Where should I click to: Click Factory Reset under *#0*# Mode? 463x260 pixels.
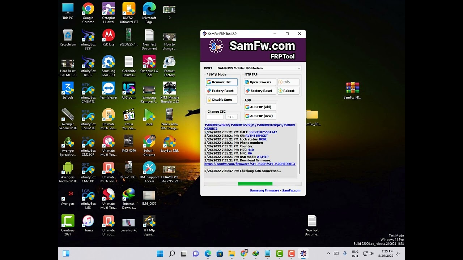tap(222, 91)
